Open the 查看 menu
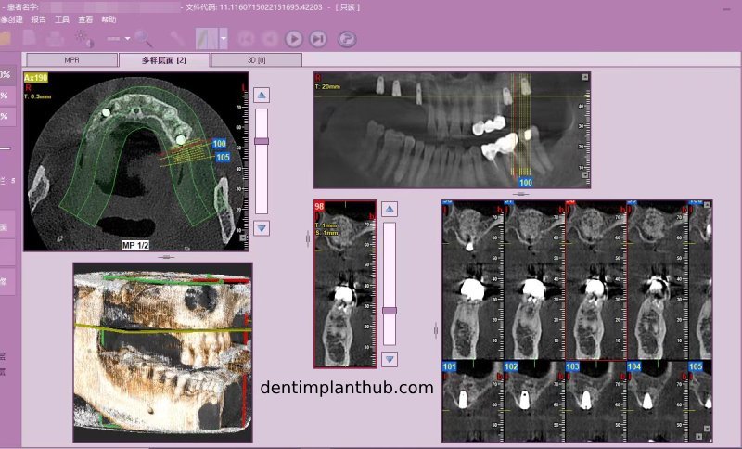 [x=85, y=19]
